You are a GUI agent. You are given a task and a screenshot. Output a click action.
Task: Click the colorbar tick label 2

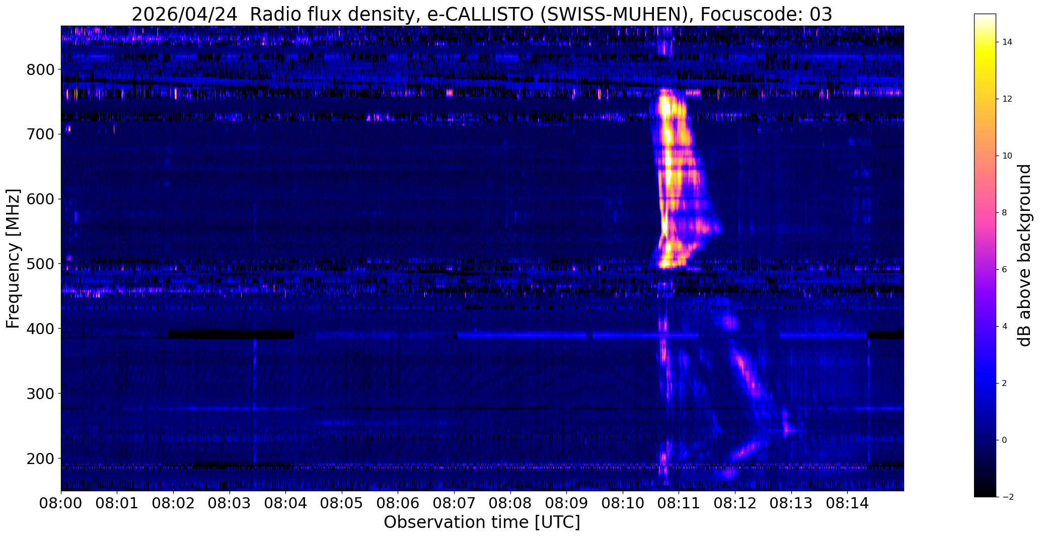click(1005, 383)
